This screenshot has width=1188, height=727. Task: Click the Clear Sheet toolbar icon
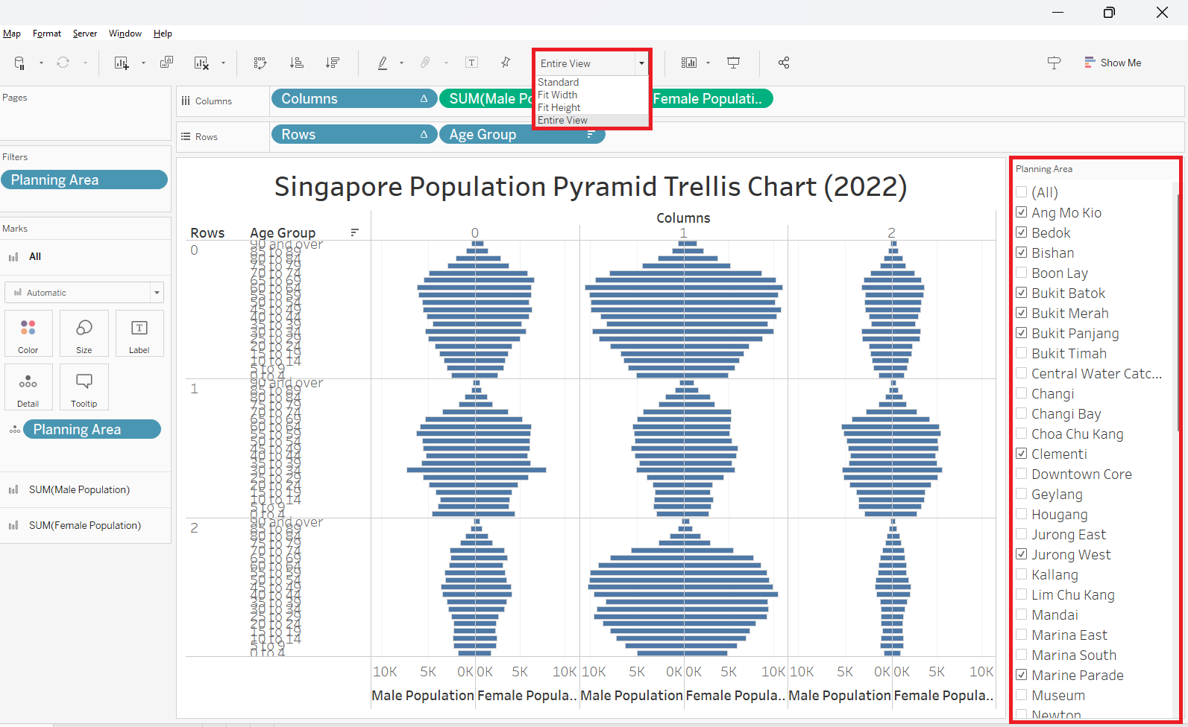click(x=201, y=63)
